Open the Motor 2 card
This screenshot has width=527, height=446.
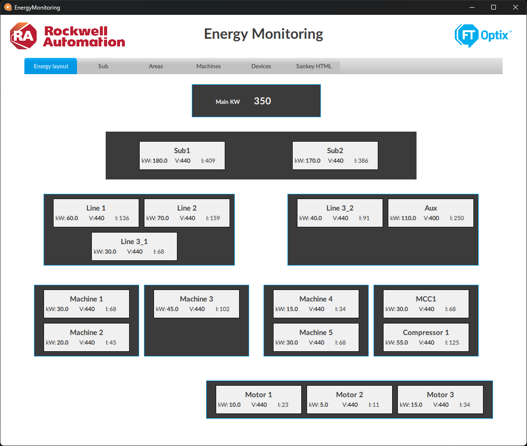(349, 400)
